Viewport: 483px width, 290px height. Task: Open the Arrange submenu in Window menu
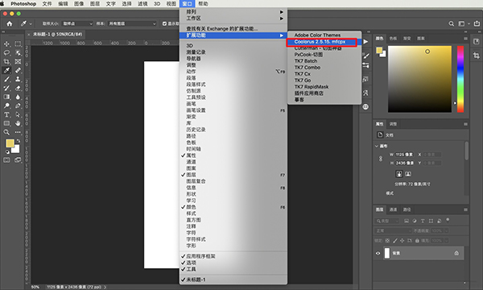click(x=233, y=12)
